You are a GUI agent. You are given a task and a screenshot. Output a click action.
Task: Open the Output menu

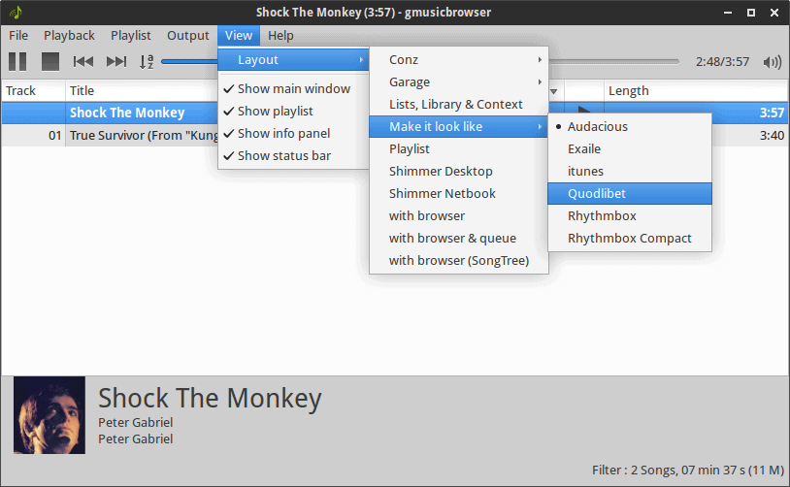click(x=188, y=36)
